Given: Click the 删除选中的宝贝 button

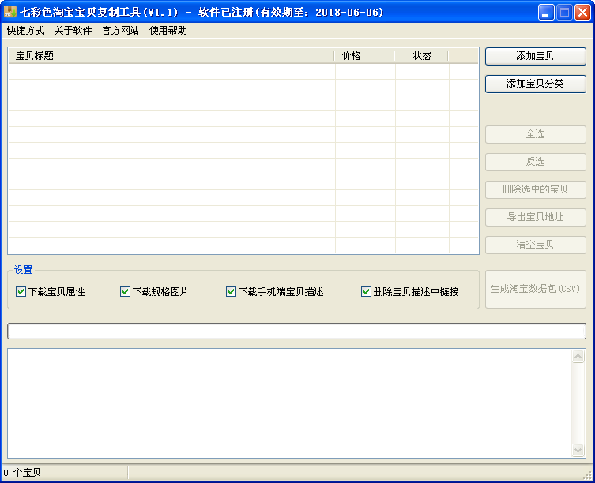Looking at the screenshot, I should point(536,189).
